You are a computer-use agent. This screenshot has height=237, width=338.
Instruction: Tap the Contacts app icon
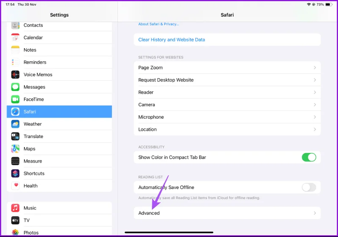pos(15,25)
